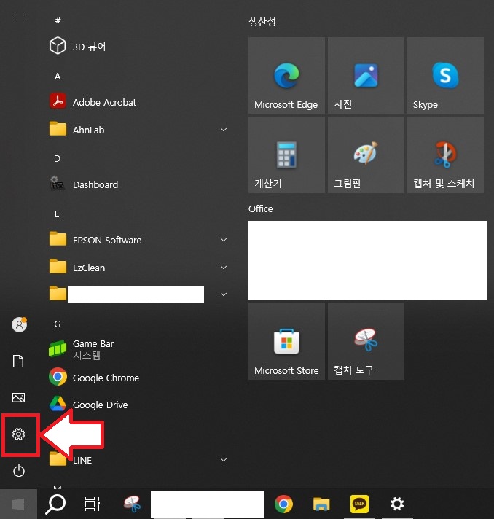494x519 pixels.
Task: Open Chrome from the taskbar
Action: click(x=284, y=504)
